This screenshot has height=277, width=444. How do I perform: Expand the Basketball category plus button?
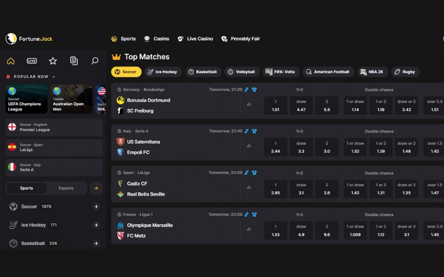tap(96, 243)
